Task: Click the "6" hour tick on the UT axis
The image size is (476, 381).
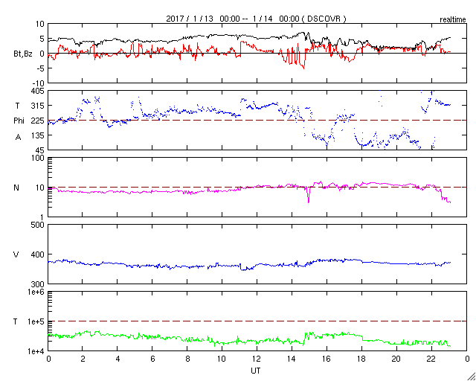Action: coord(152,359)
